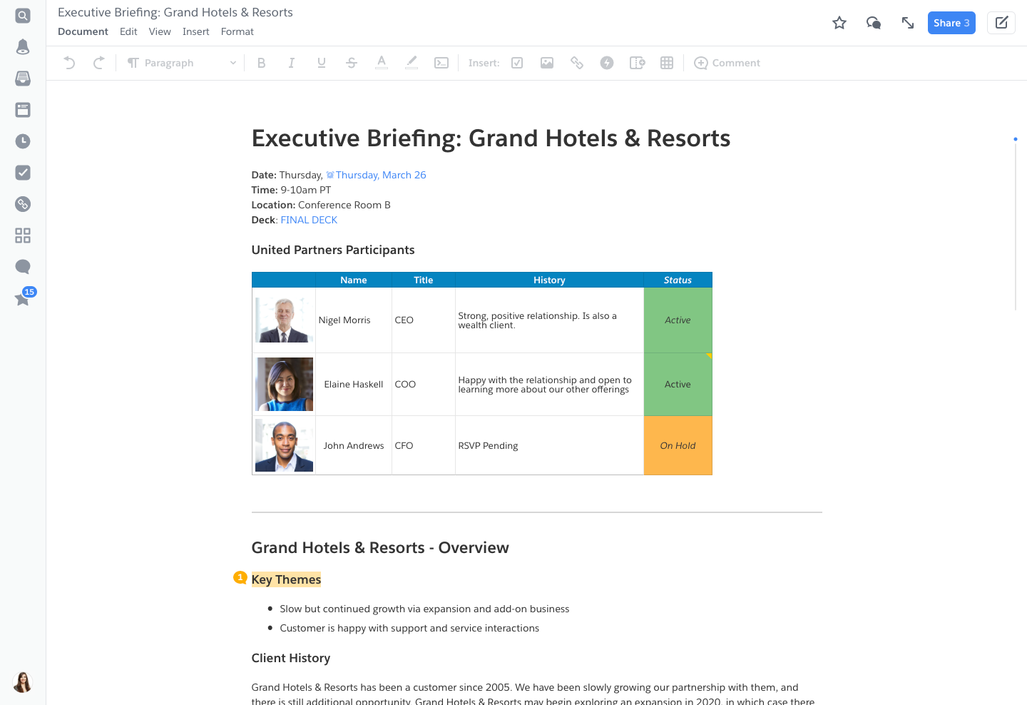Open tasks using the checkmark sidebar icon

[x=22, y=173]
